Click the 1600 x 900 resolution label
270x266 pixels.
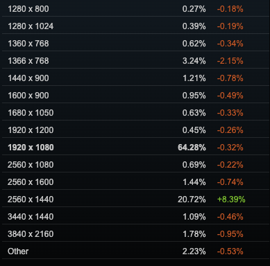[x=28, y=96]
